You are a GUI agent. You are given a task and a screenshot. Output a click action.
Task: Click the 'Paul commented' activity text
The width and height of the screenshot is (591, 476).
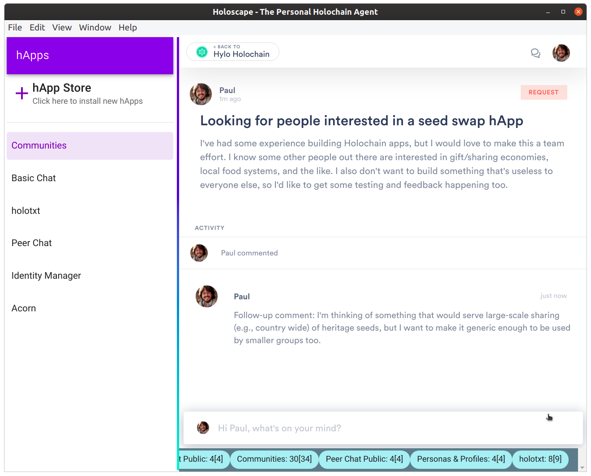[249, 253]
